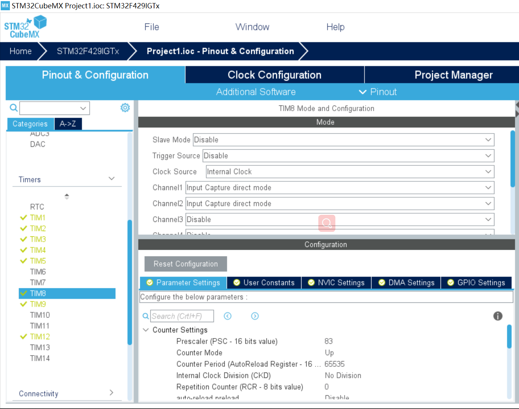Click the Mode panel vertical scrollbar

click(x=513, y=158)
